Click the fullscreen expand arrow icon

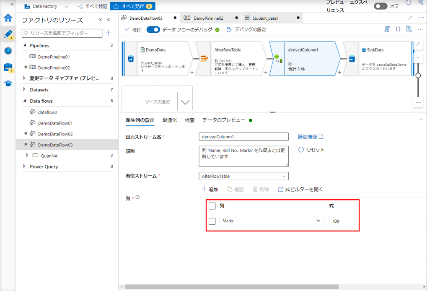pos(410,18)
